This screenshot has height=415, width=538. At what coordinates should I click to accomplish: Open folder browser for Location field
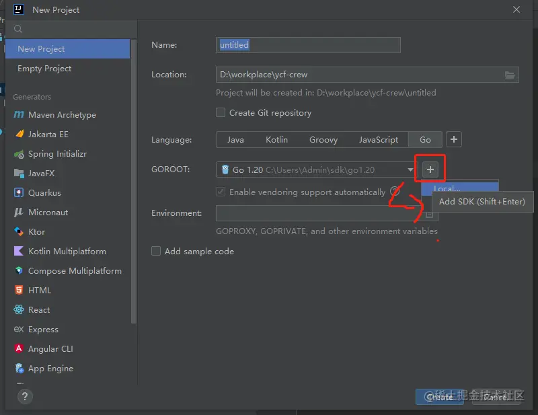(510, 75)
